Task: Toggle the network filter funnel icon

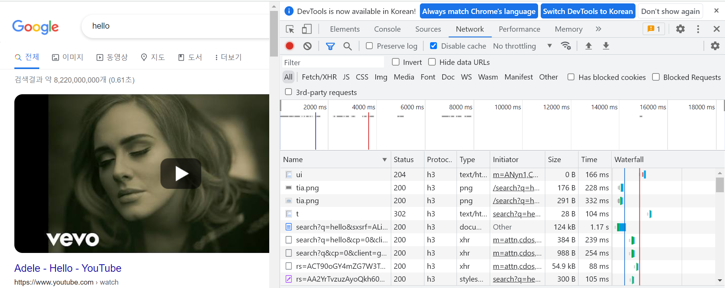Action: (x=330, y=46)
